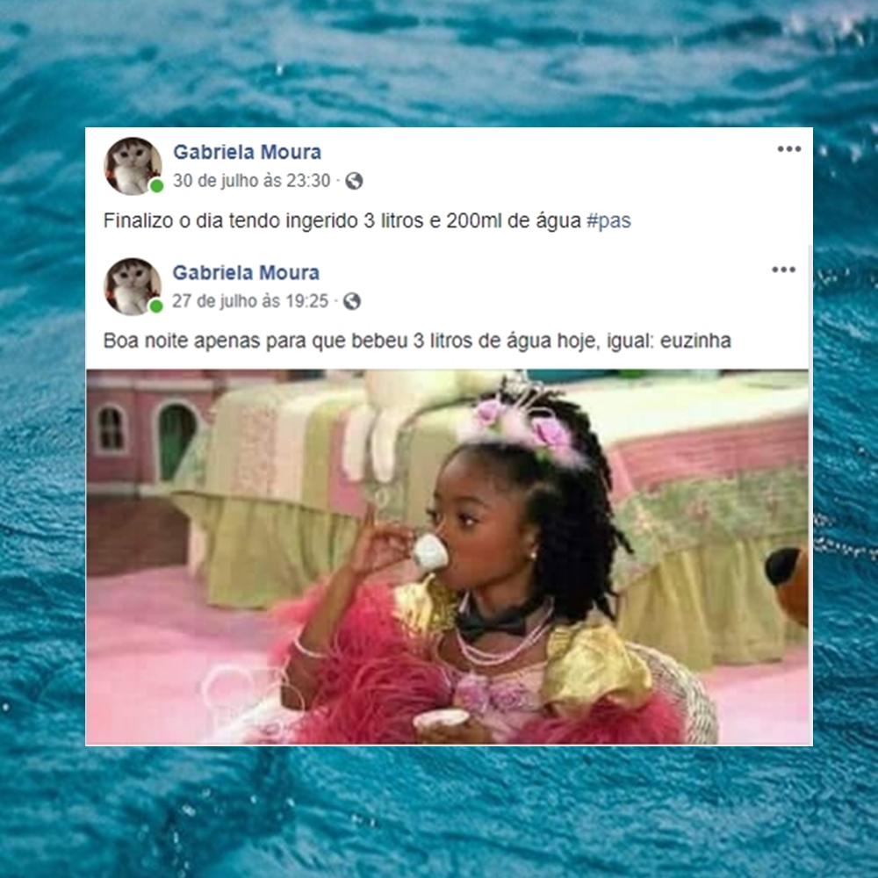The width and height of the screenshot is (878, 878).
Task: Click green online status dot on first avatar
Action: pyautogui.click(x=157, y=186)
